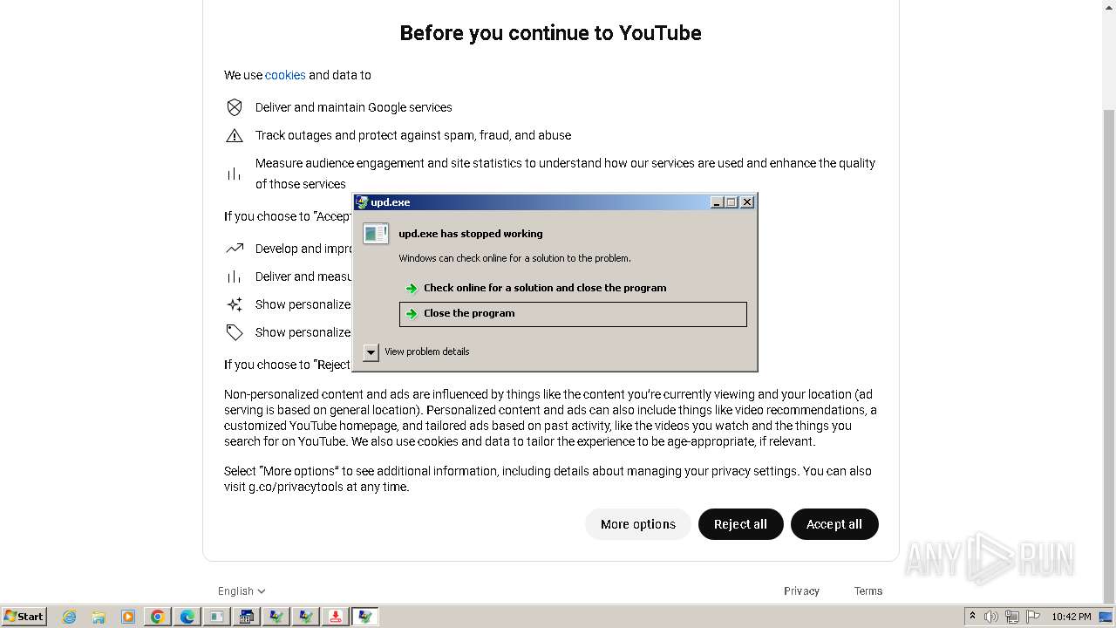Click 'Before you continue to YouTube' heading

tap(550, 33)
